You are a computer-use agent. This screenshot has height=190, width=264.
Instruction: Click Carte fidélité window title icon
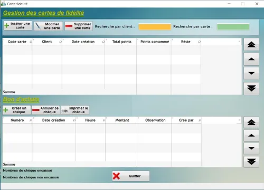point(3,4)
